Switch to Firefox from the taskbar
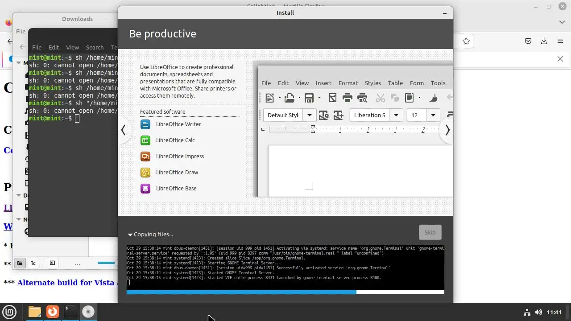The image size is (571, 321). (x=53, y=312)
